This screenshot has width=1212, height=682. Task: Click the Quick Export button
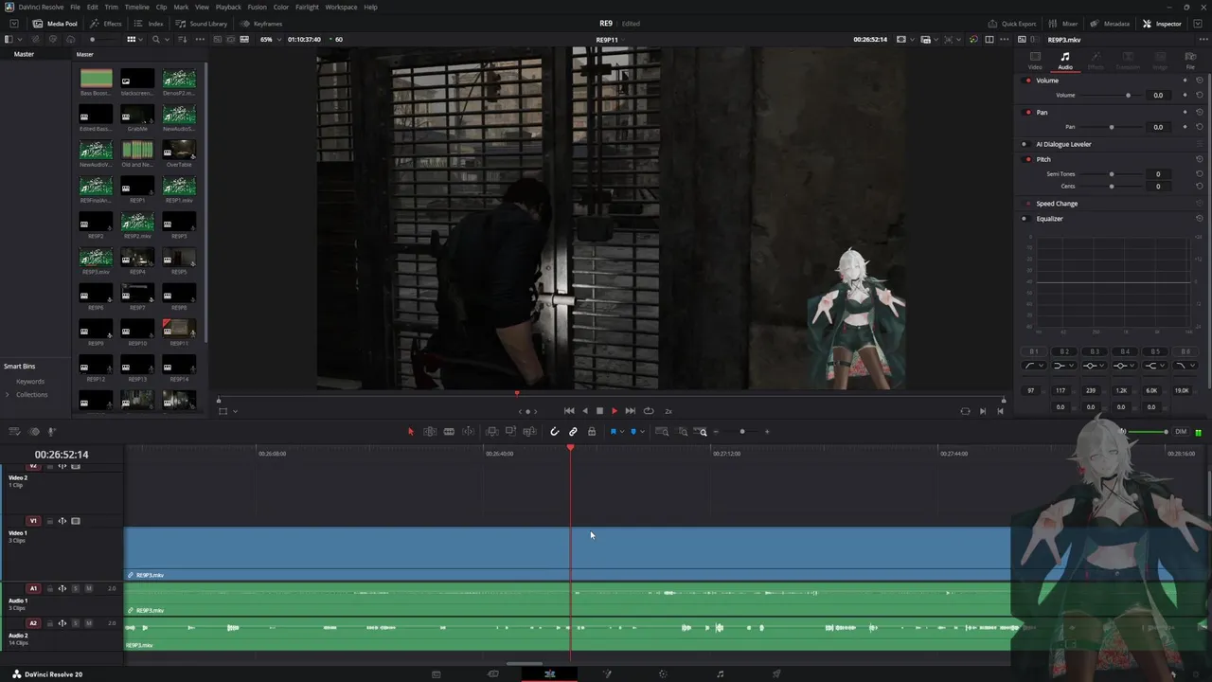click(x=1012, y=24)
